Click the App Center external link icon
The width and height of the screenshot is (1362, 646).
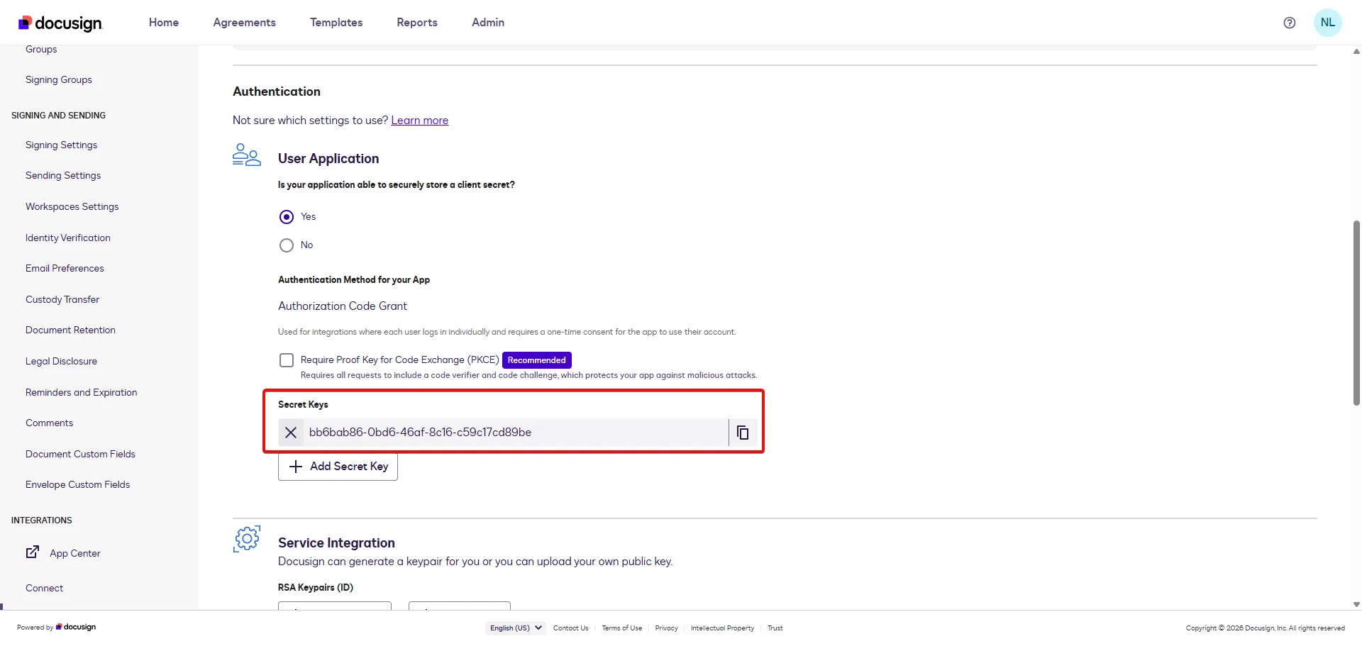(33, 552)
